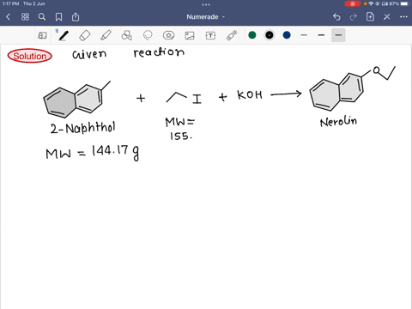
Task: Tap the red screen recording indicator
Action: [353, 3]
